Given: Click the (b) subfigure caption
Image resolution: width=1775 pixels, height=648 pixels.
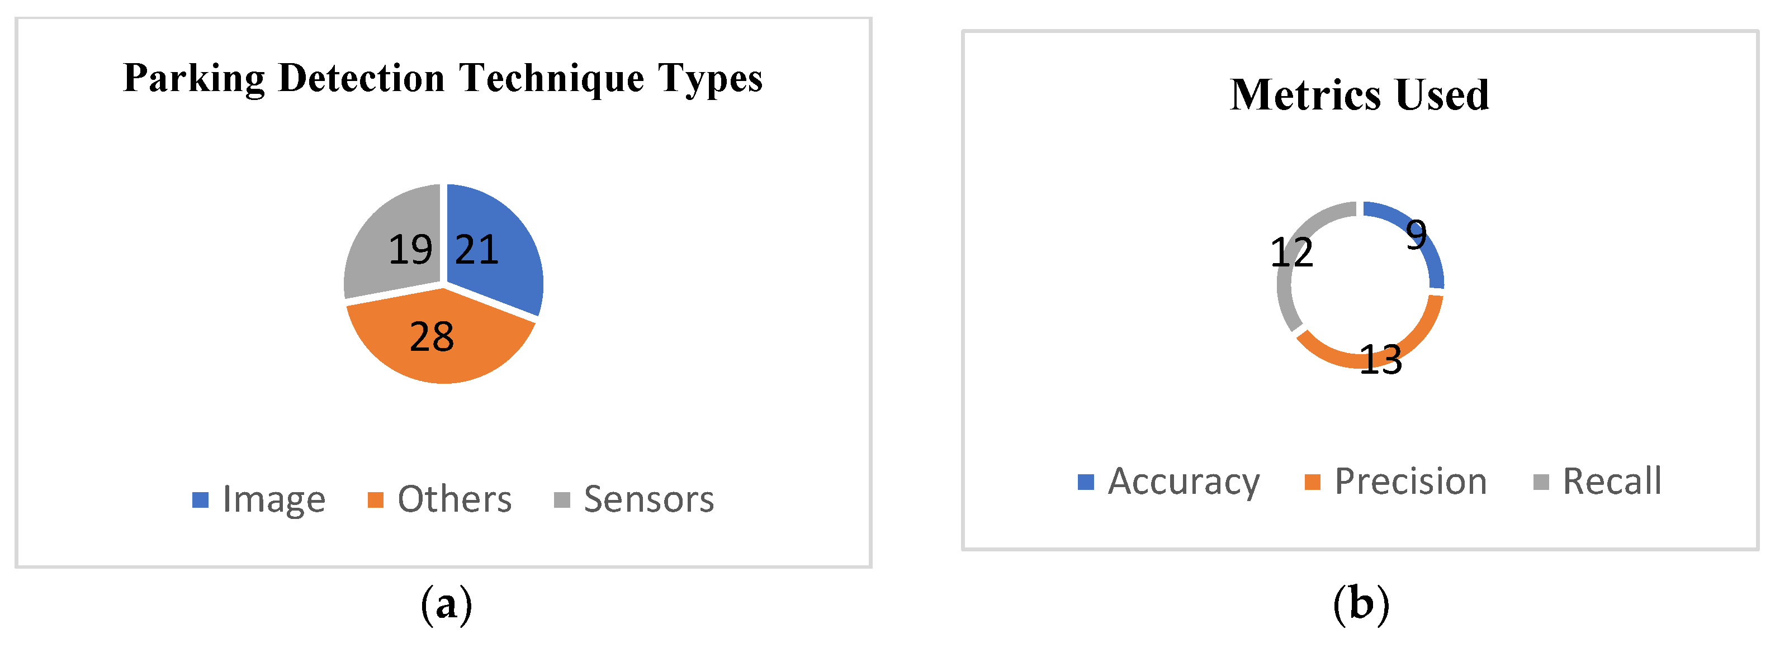Looking at the screenshot, I should tap(1361, 604).
